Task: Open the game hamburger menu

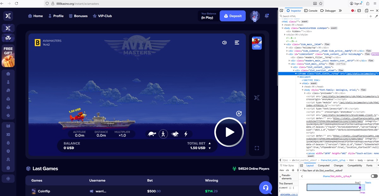Action: [x=237, y=43]
